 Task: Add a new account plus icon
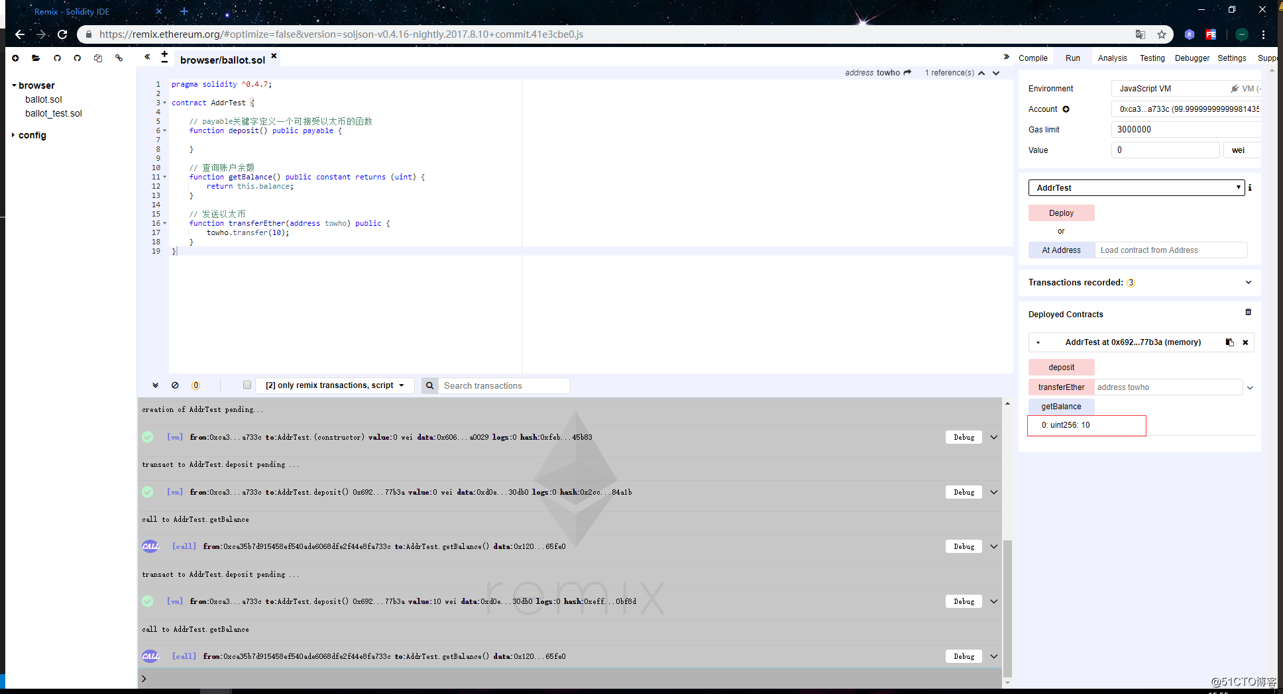pos(1066,109)
